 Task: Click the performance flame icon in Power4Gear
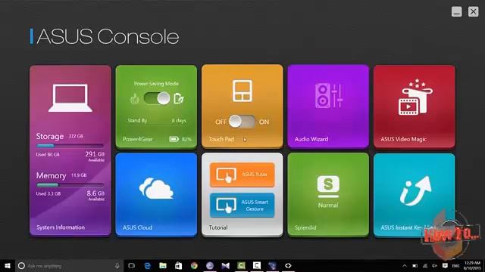(135, 99)
